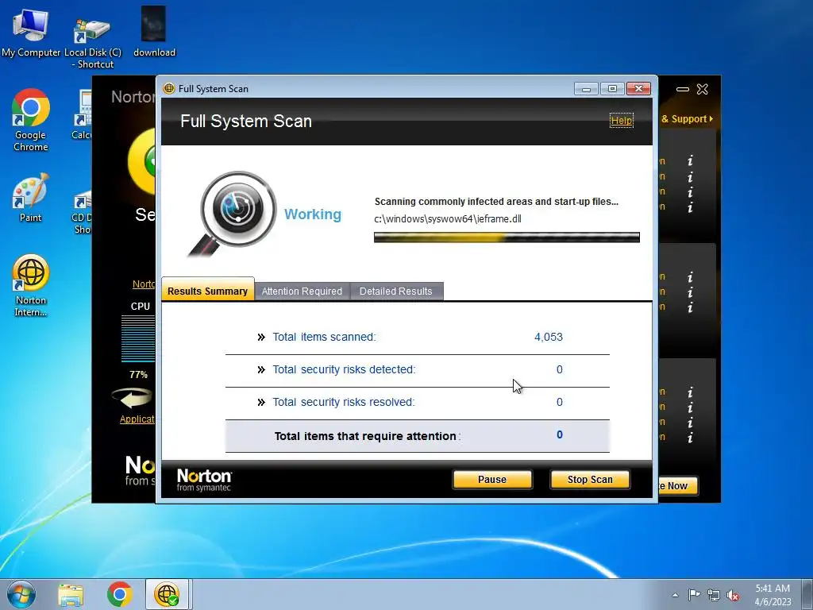Click the scan progress bar
The image size is (813, 610).
coord(507,237)
